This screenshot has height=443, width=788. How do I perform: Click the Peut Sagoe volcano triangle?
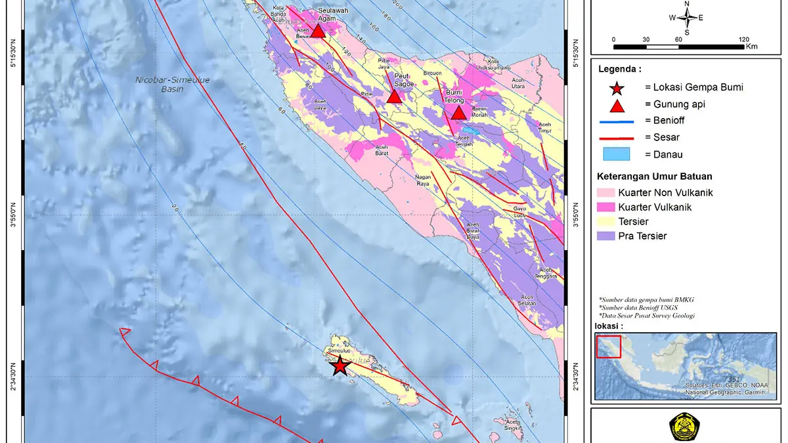pyautogui.click(x=394, y=96)
